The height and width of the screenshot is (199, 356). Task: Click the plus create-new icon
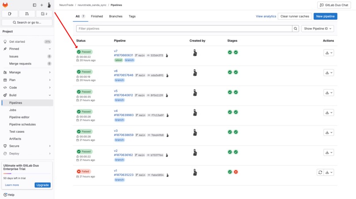coord(42,5)
